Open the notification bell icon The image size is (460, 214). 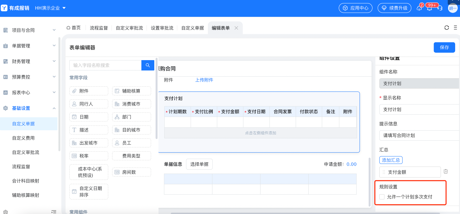coord(429,8)
